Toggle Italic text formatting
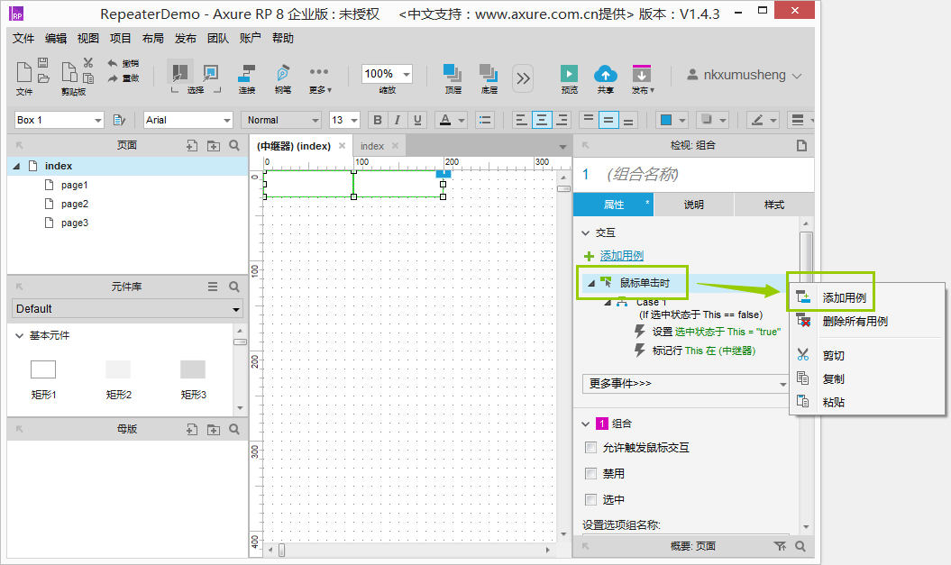 coord(398,120)
